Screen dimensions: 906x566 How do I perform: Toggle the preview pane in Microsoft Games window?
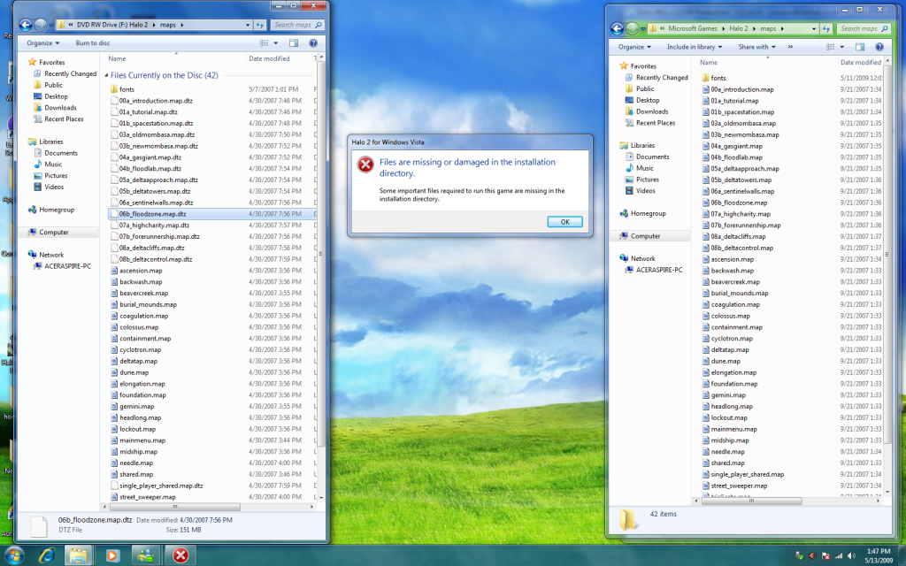coord(860,47)
